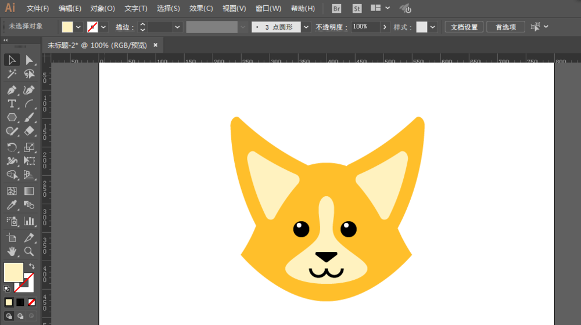
Task: Select the Hand tool
Action: tap(12, 251)
